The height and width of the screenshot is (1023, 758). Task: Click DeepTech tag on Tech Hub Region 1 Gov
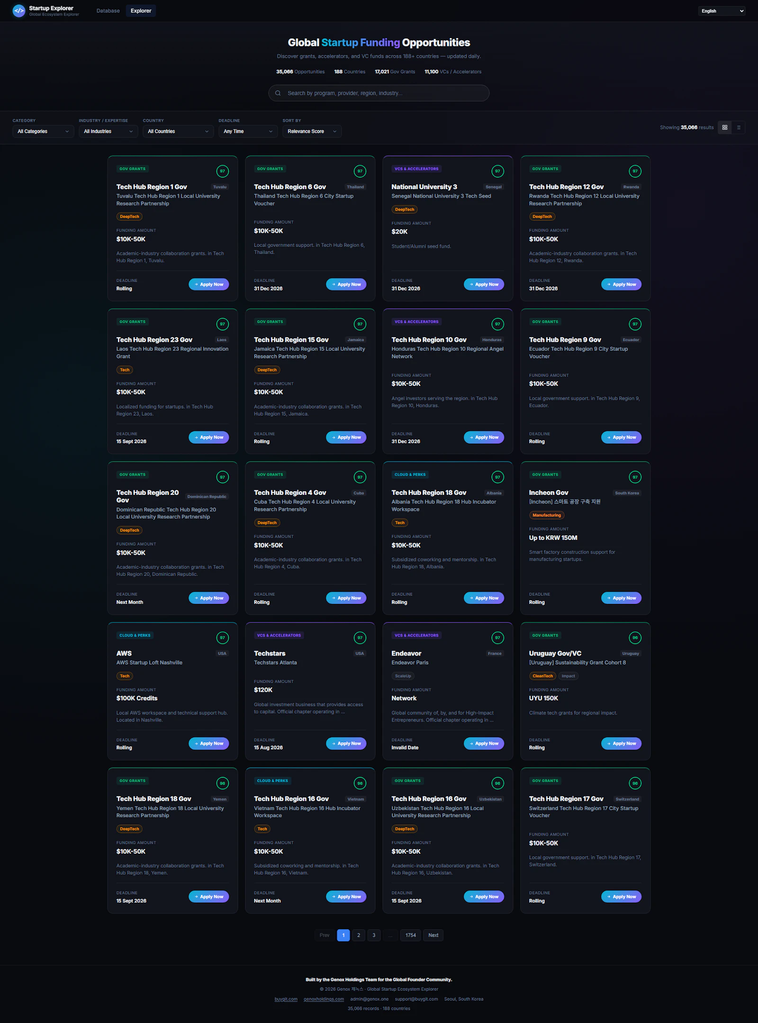coord(129,217)
